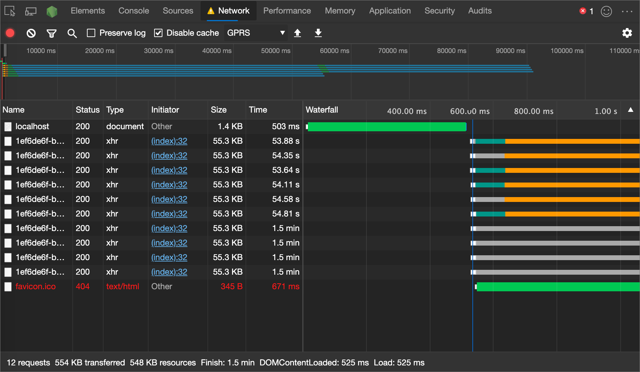Open the GPRS throttling dropdown

coord(255,33)
